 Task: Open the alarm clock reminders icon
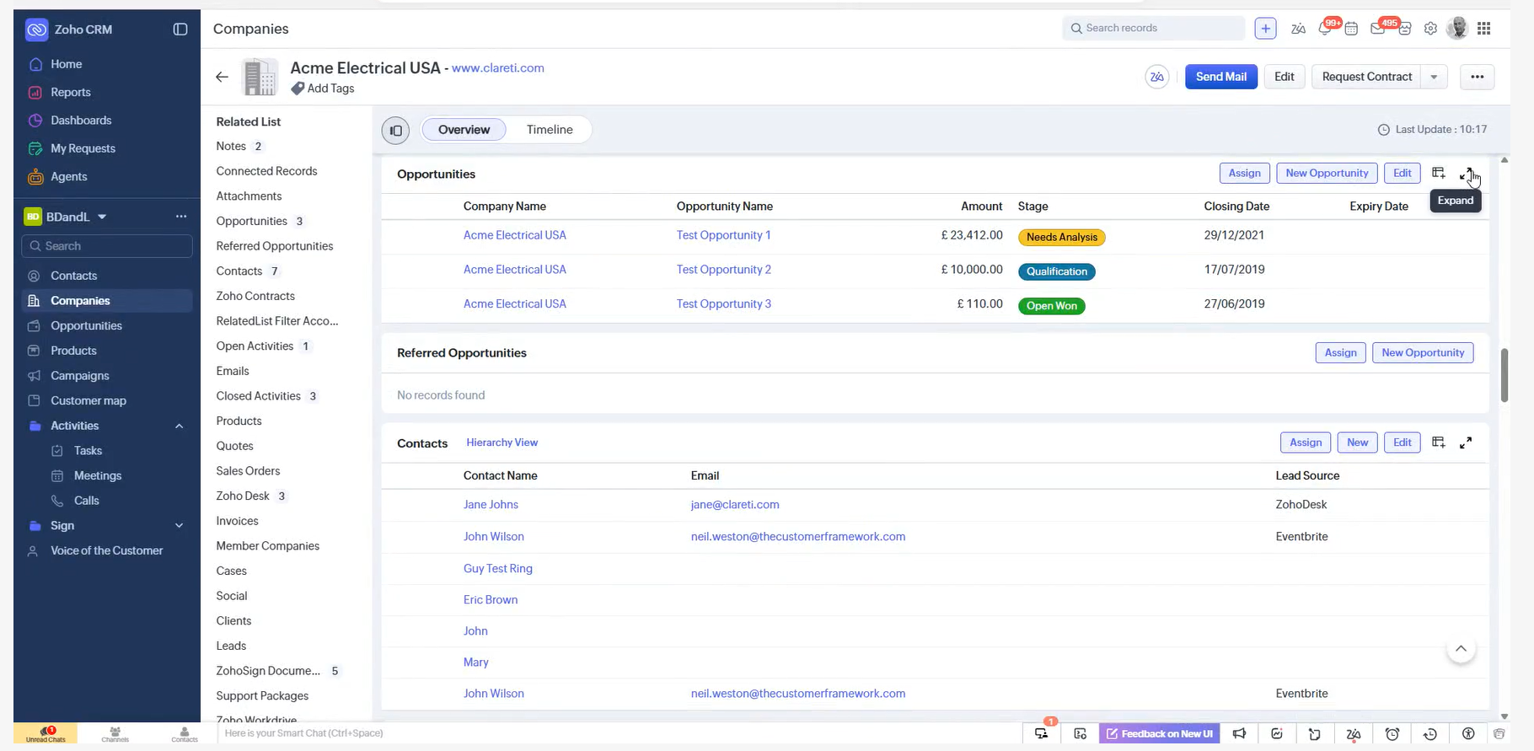(x=1392, y=734)
